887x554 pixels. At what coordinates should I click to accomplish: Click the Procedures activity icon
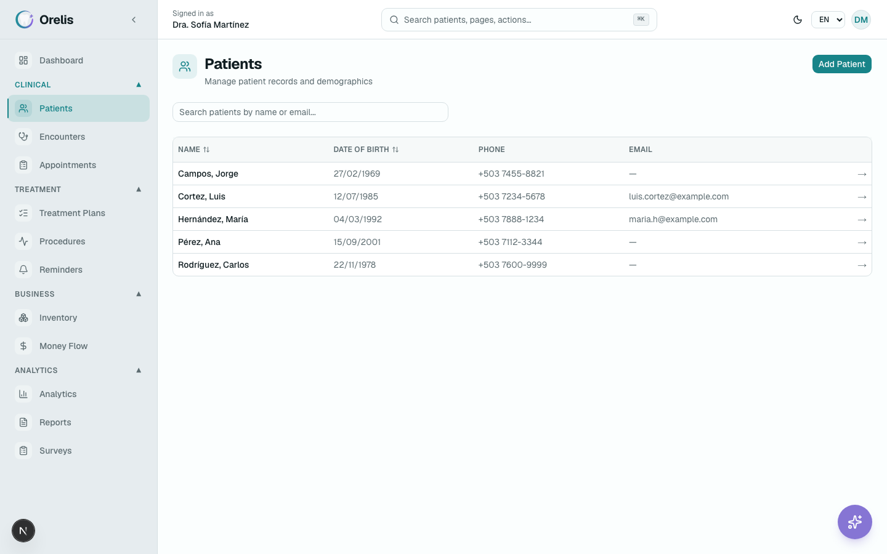pos(23,241)
